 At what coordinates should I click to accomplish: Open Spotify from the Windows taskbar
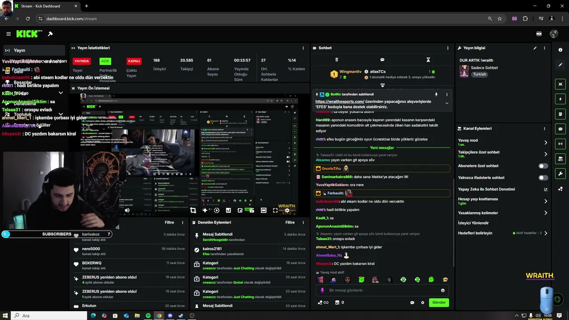pos(148,316)
